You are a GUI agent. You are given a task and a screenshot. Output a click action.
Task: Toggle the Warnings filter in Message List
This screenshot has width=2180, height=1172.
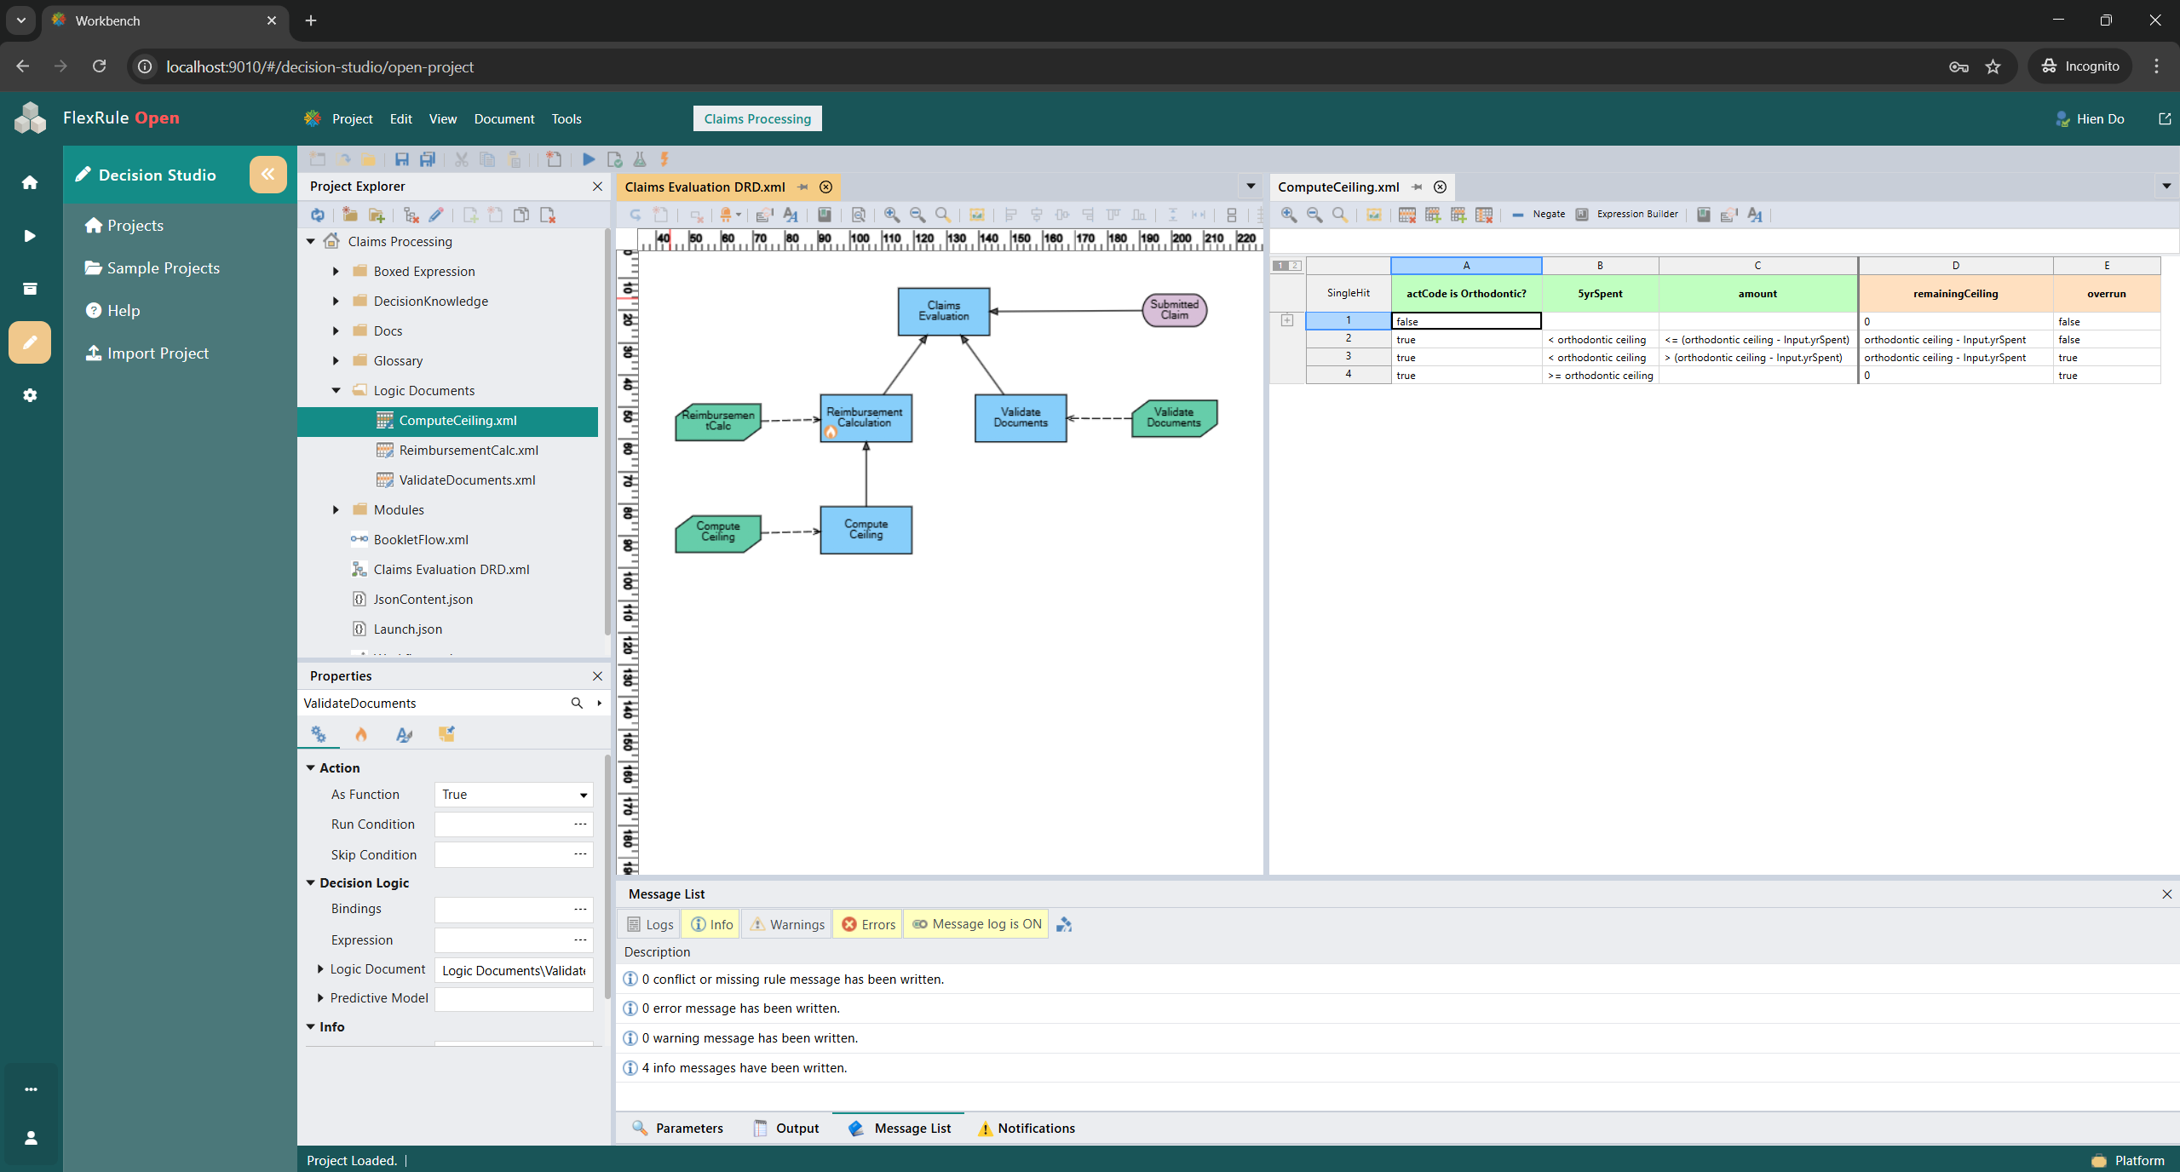tap(787, 924)
